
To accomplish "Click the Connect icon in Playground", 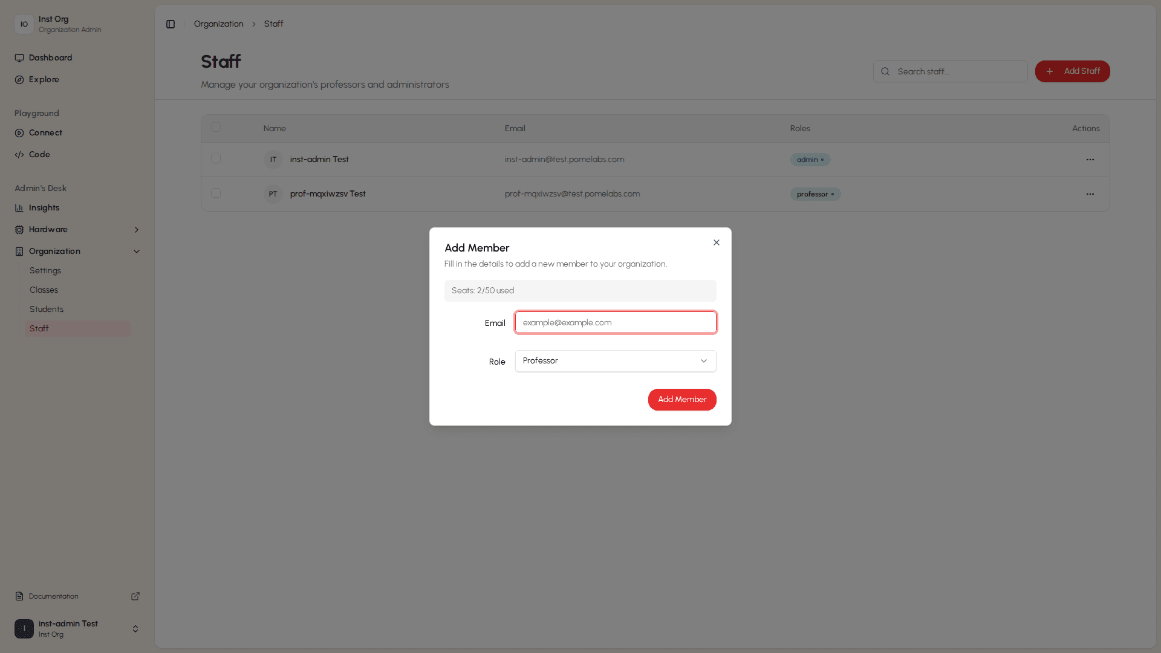I will (x=19, y=133).
